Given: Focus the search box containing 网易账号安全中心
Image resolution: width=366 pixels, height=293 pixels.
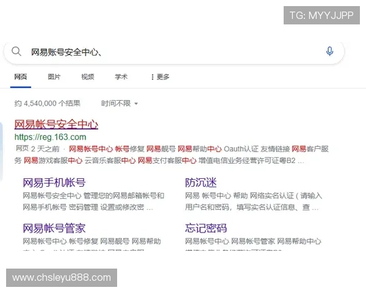Looking at the screenshot, I should click(x=173, y=52).
